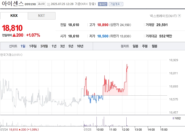Click the stock code 099190
Screen dimensions: 185x133
(30, 4)
